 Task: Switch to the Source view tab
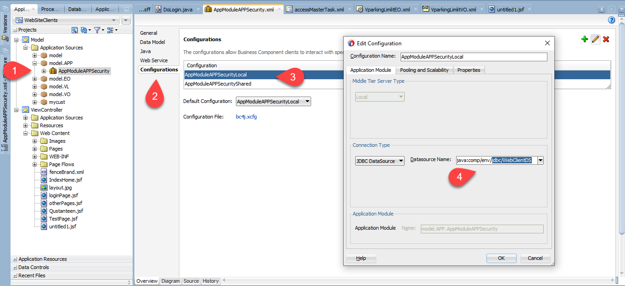click(x=191, y=281)
